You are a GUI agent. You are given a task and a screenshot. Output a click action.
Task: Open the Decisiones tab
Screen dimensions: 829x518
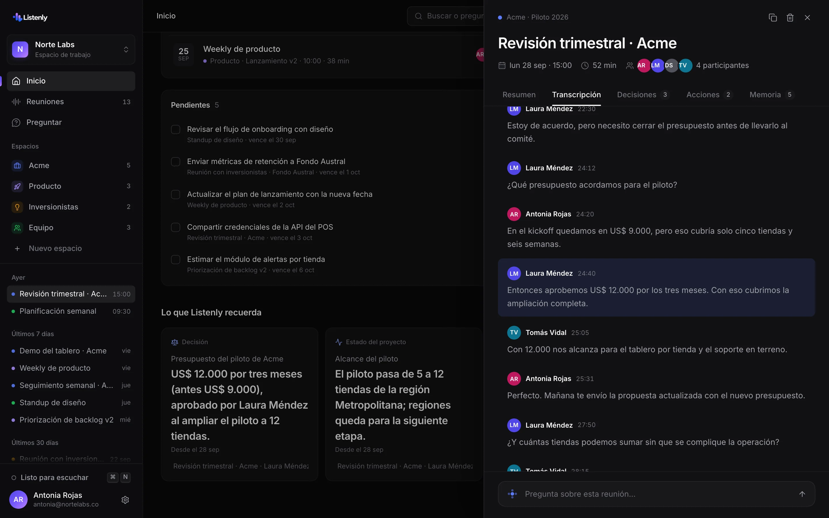[643, 95]
